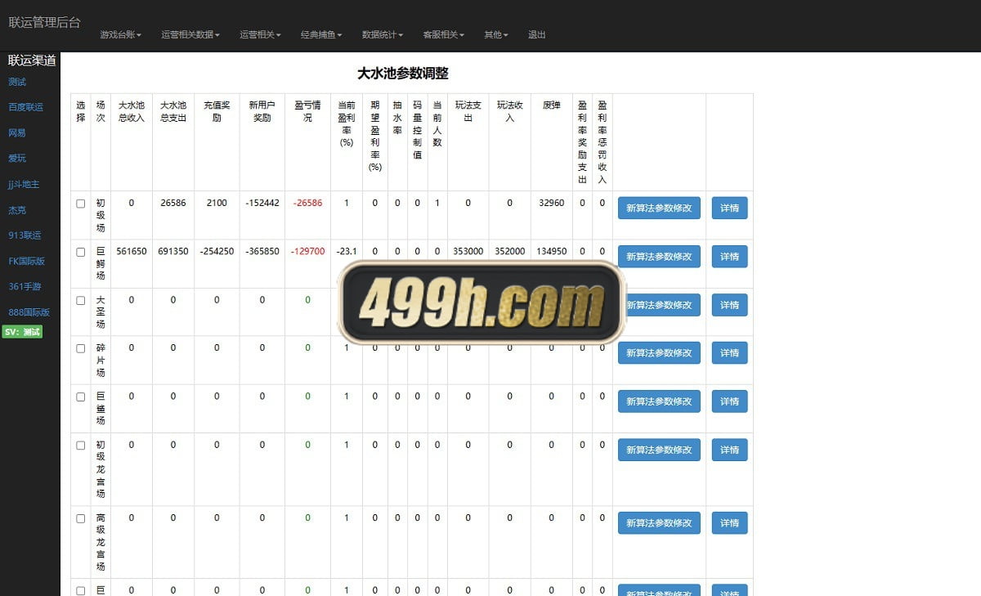Screen dimensions: 981x596
Task: Check the 初级龙宫场 row checkbox
Action: pos(81,446)
